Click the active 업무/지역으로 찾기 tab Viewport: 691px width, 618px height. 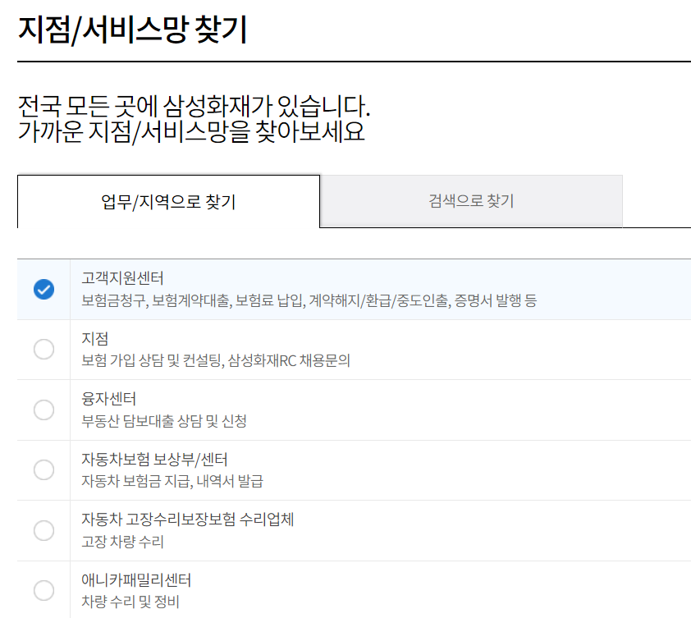point(168,201)
